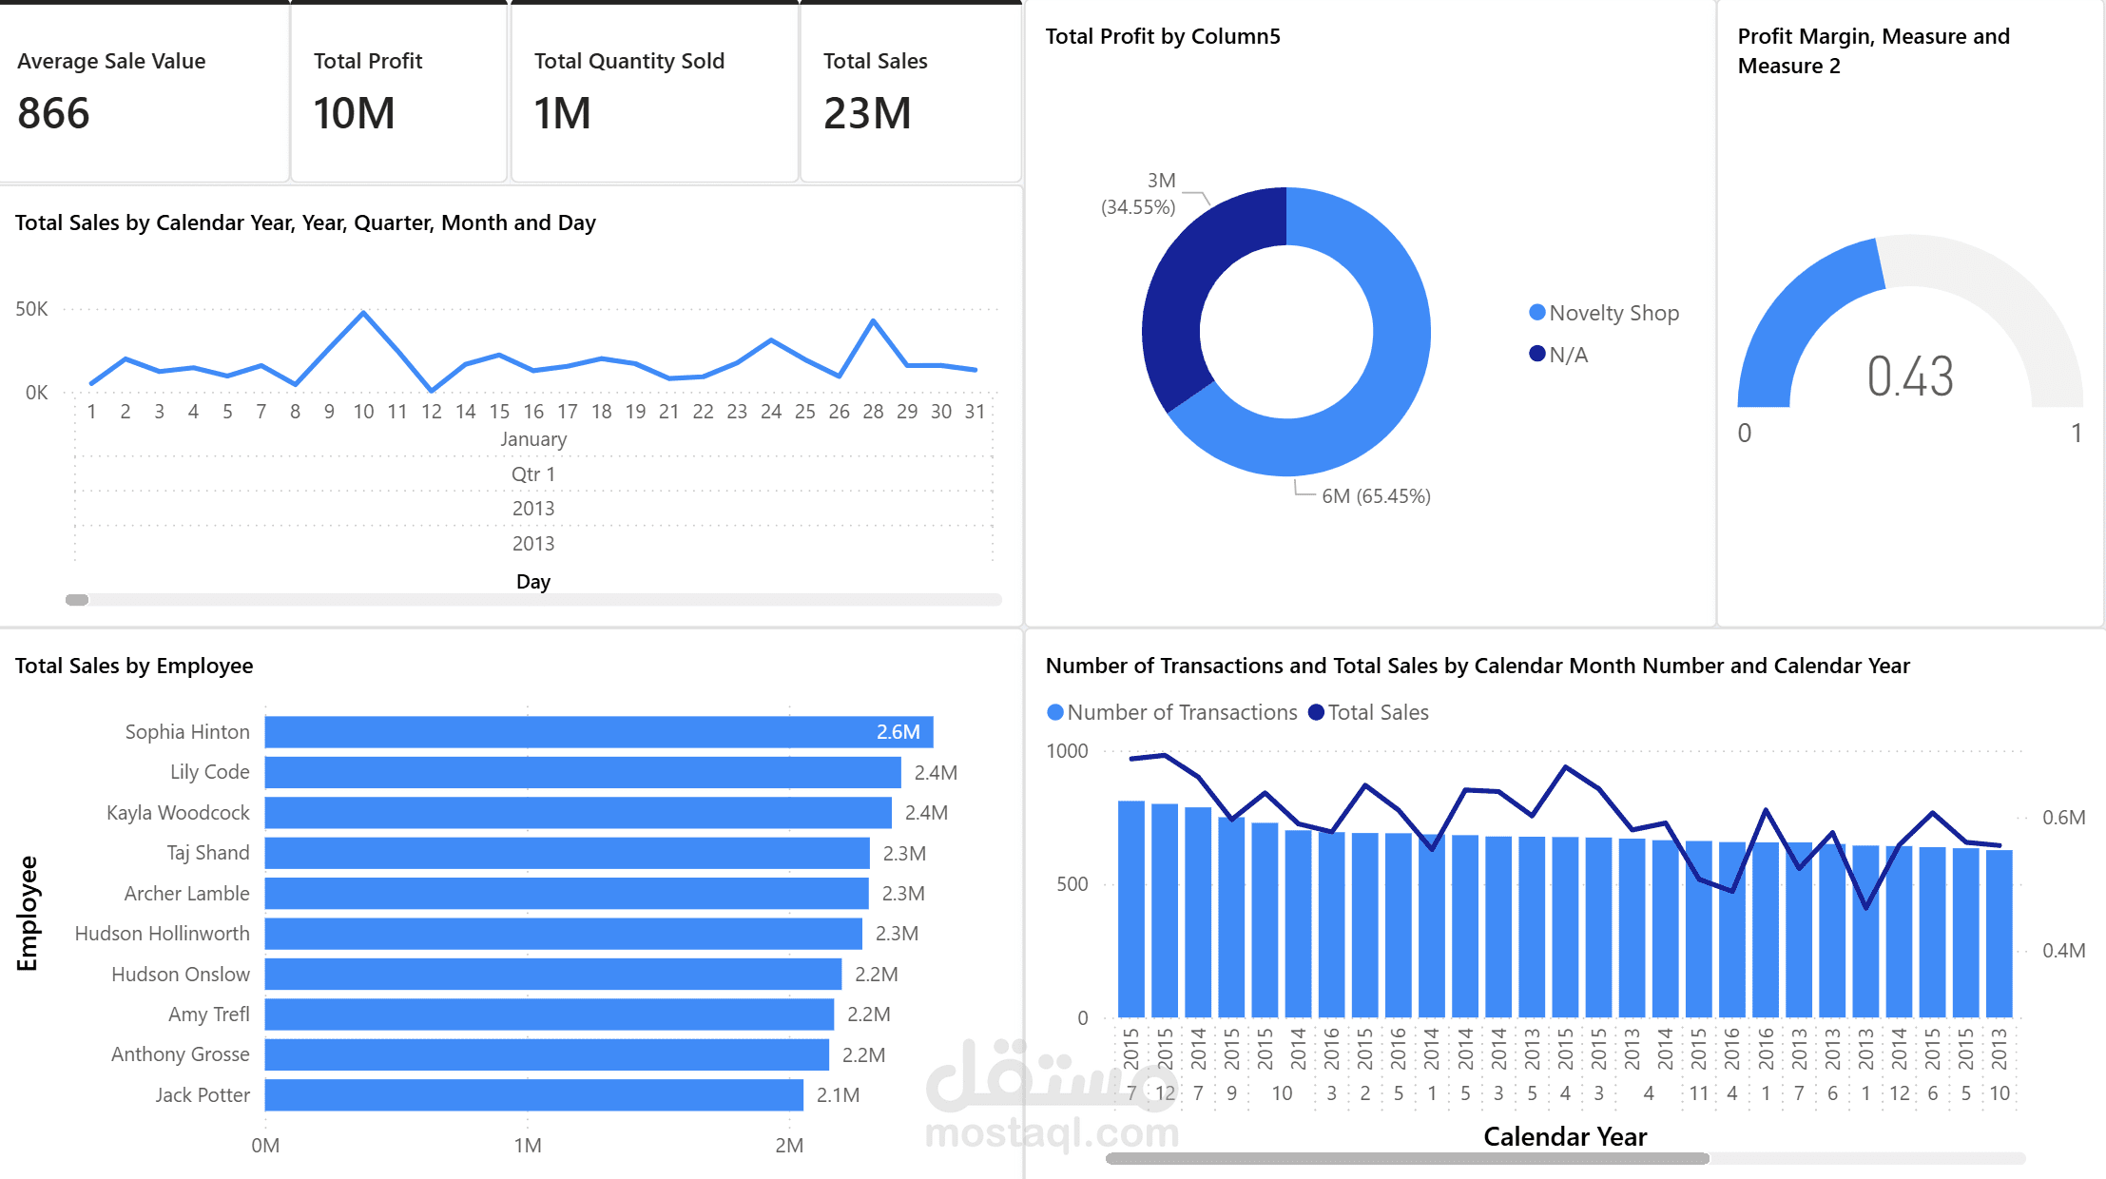This screenshot has width=2106, height=1179.
Task: Click the January month axis label
Action: pos(532,439)
